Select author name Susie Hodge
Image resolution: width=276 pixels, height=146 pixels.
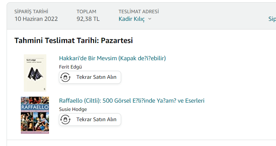click(73, 109)
